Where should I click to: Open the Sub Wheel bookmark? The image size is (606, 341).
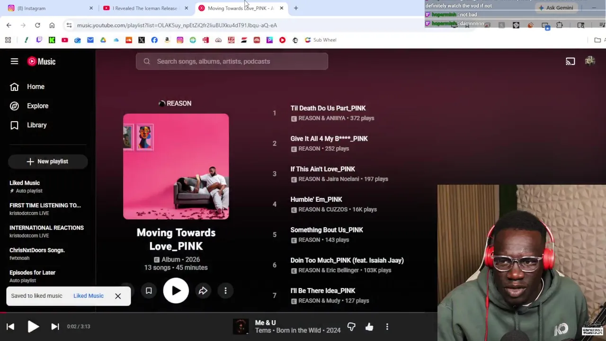click(321, 40)
